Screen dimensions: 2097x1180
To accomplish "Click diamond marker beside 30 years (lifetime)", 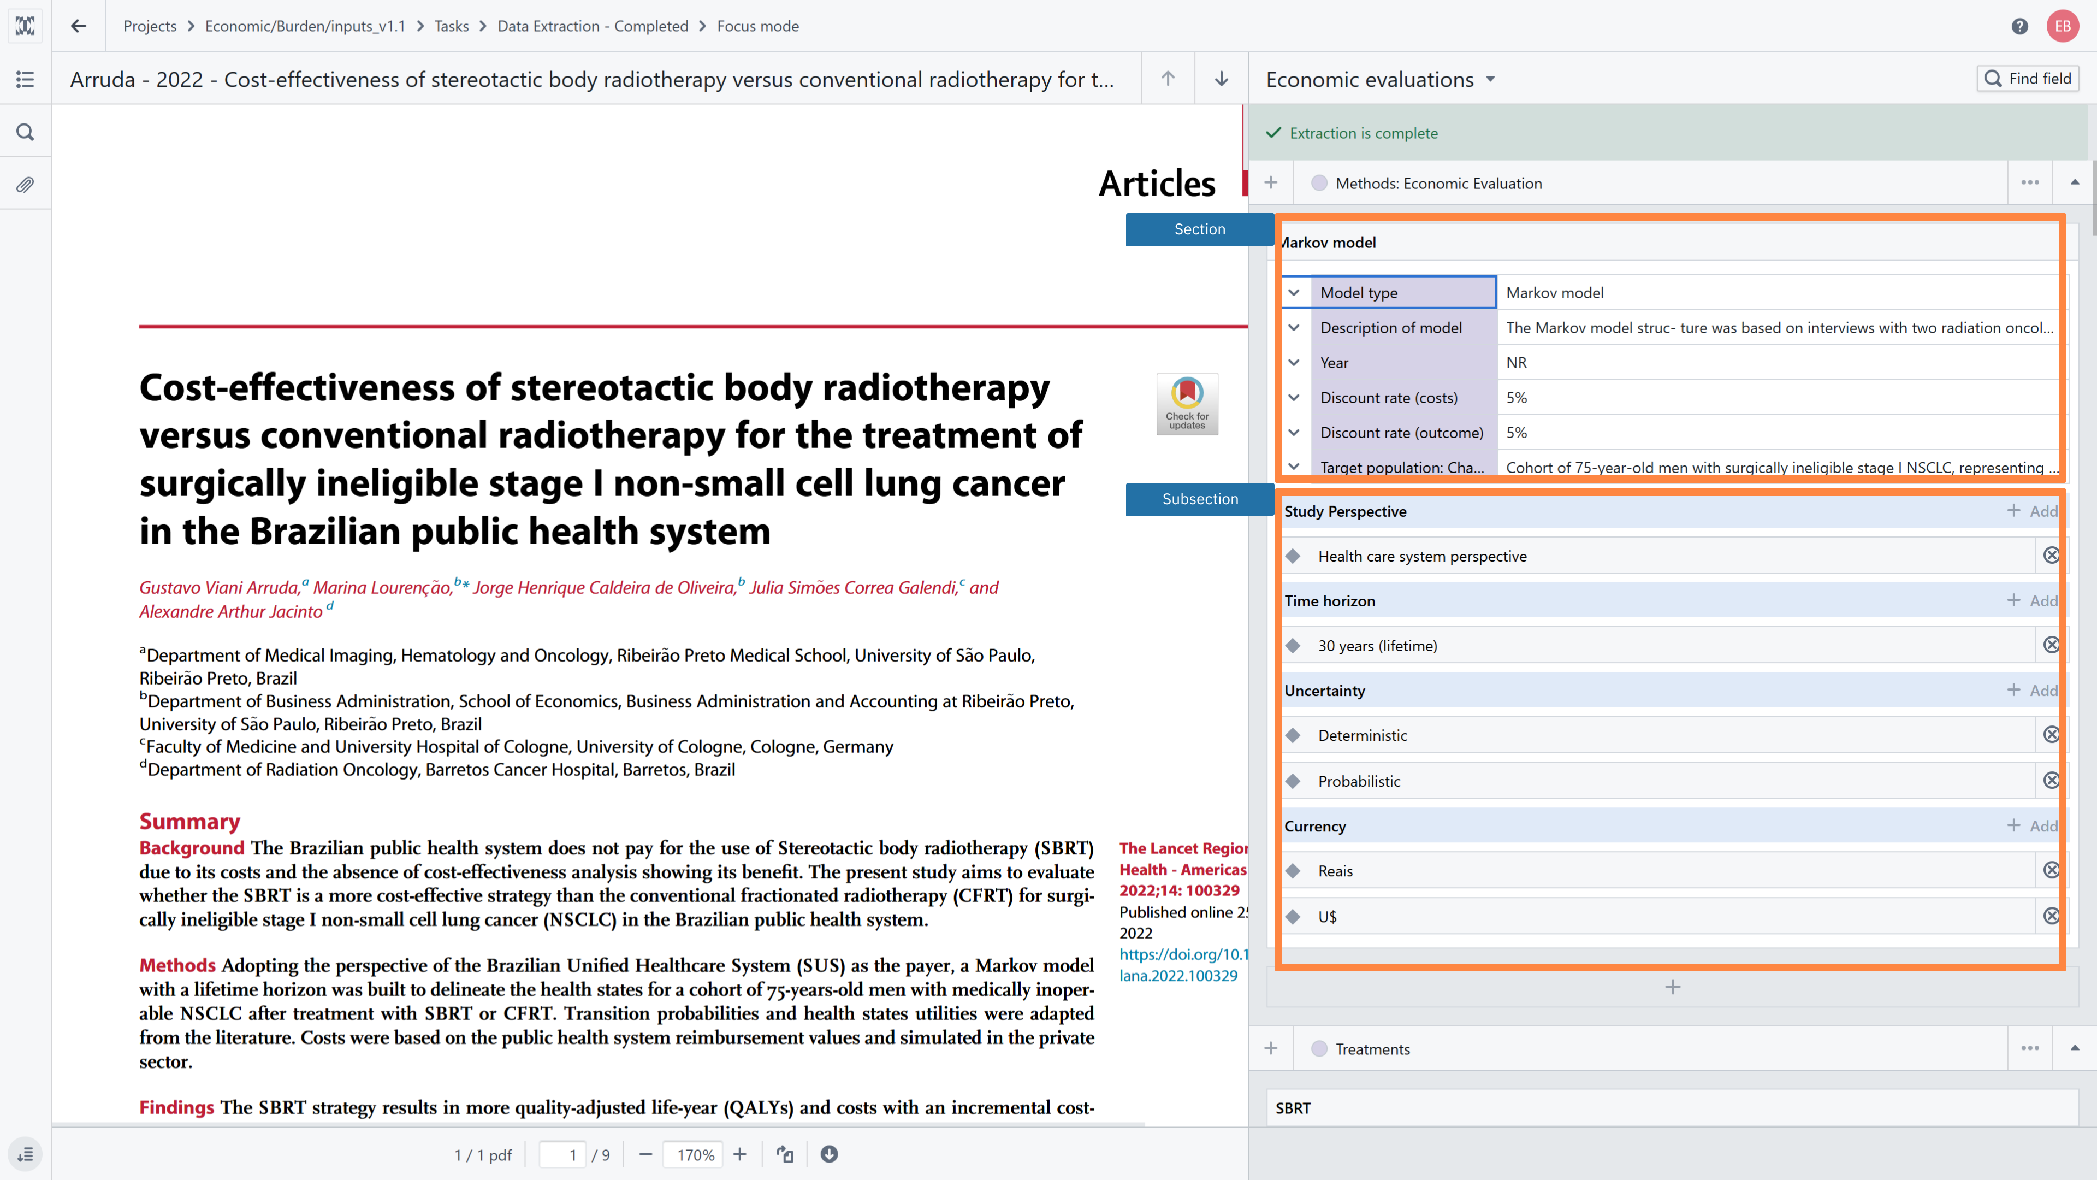I will [x=1294, y=646].
